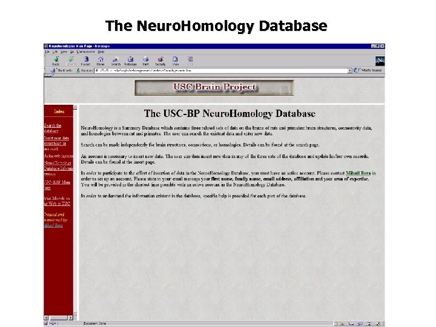Go to the Home page button

(x=101, y=61)
